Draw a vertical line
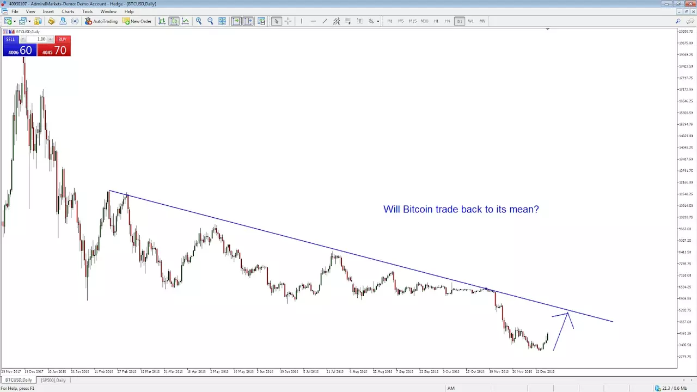 [302, 21]
